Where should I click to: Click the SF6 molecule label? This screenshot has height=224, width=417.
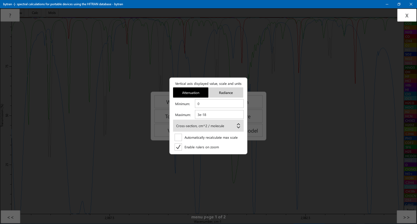point(410,147)
